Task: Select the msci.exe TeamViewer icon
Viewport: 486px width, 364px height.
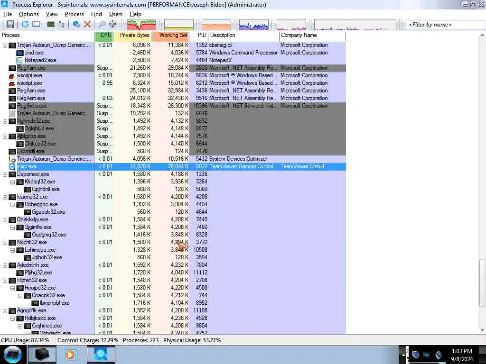Action: click(12, 167)
